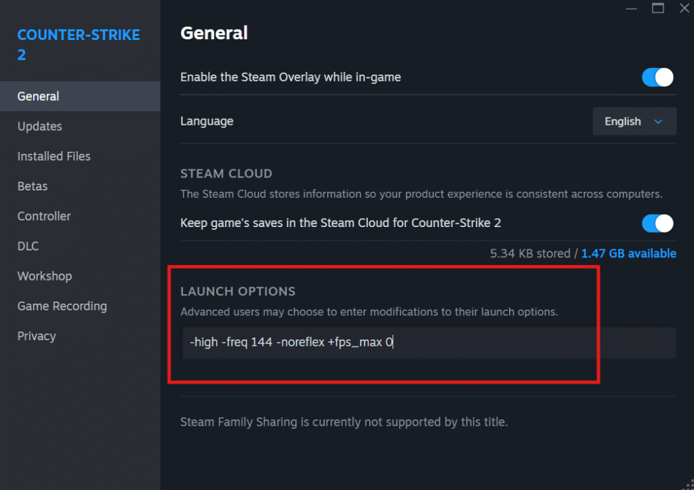This screenshot has height=490, width=694.
Task: Disable the Steam Overlay toggle
Action: click(x=657, y=77)
